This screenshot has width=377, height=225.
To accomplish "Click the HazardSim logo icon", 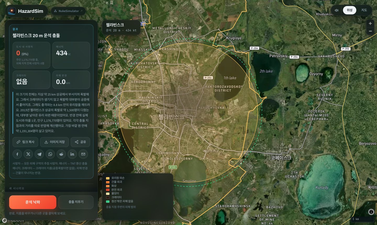I will tap(12, 11).
